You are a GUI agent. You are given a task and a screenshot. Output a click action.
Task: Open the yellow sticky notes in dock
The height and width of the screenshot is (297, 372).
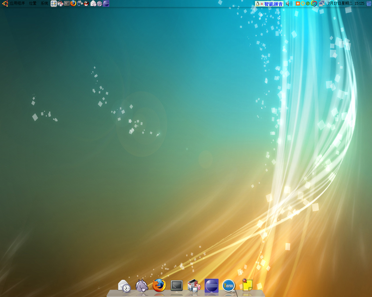[247, 285]
